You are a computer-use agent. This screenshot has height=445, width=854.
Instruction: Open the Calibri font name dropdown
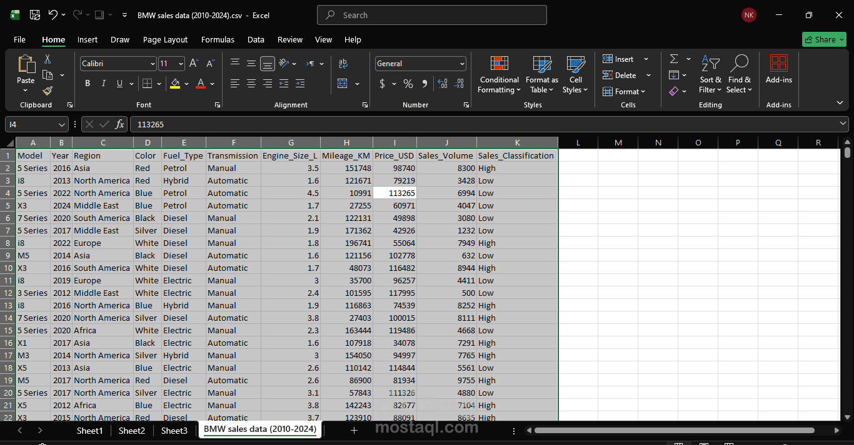click(x=153, y=64)
